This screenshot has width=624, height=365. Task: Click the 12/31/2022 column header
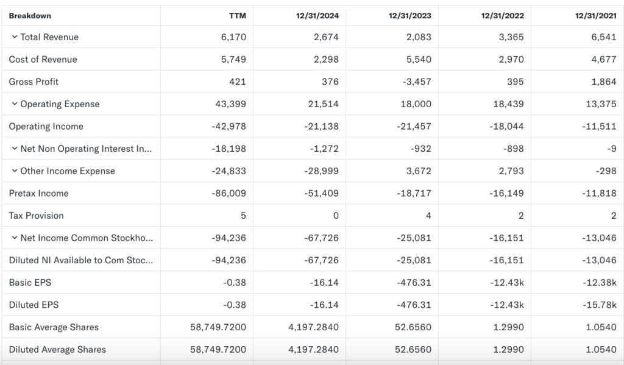tap(503, 16)
